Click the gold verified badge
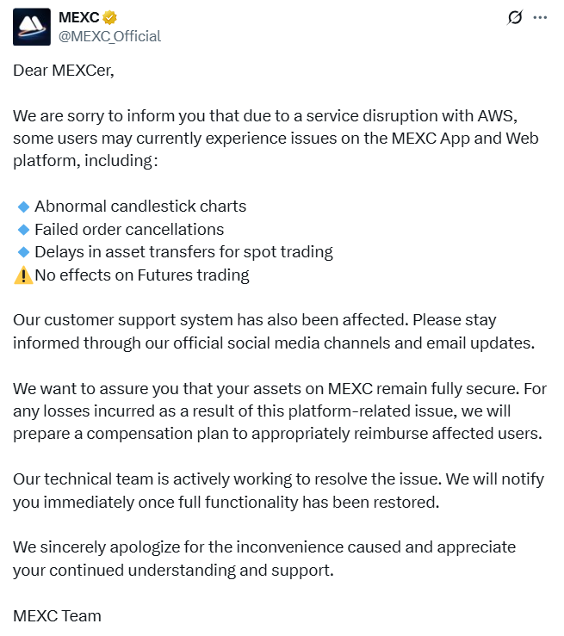Image resolution: width=564 pixels, height=636 pixels. pos(111,17)
